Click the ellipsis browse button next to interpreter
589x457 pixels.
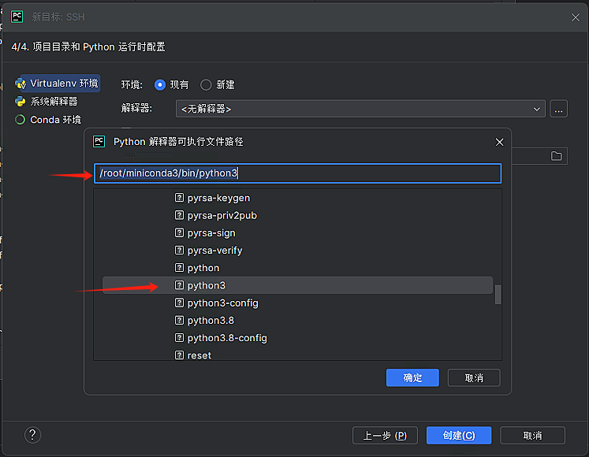point(558,109)
